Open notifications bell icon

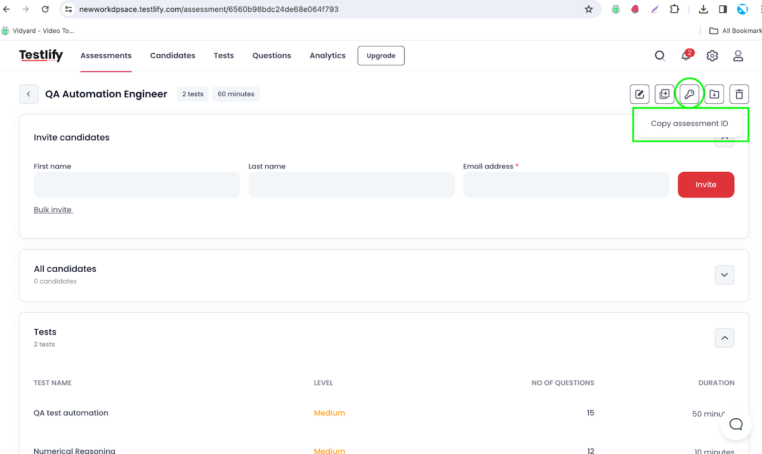click(x=686, y=56)
